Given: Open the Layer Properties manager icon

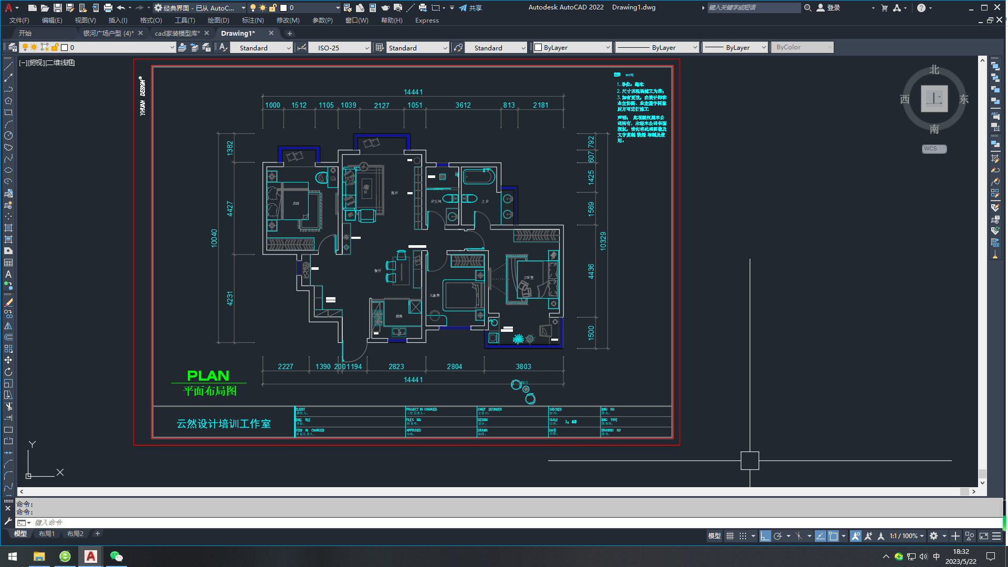Looking at the screenshot, I should [x=13, y=47].
